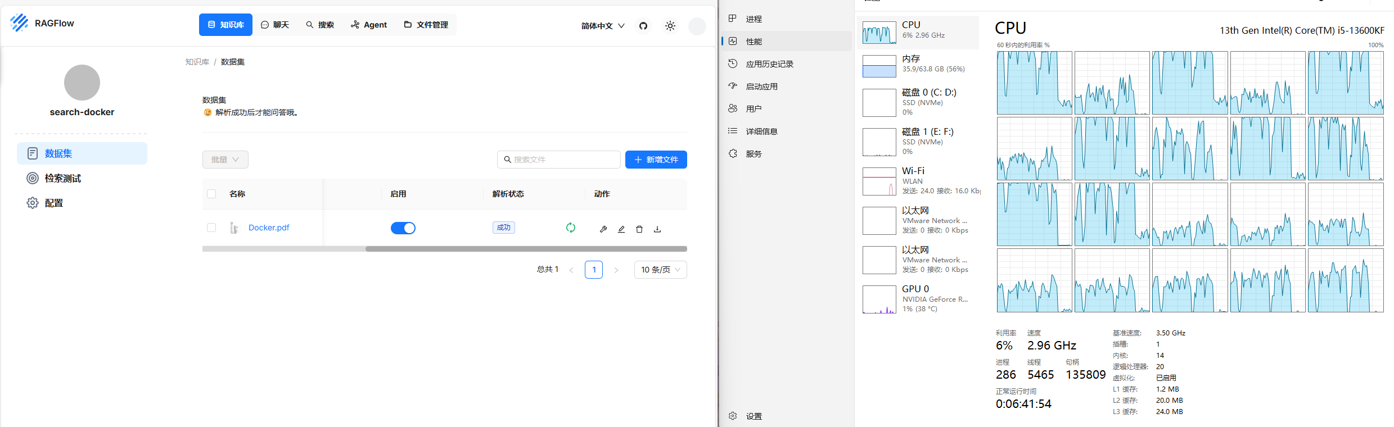Open the 文件管理 tab
1394x427 pixels.
[x=426, y=25]
